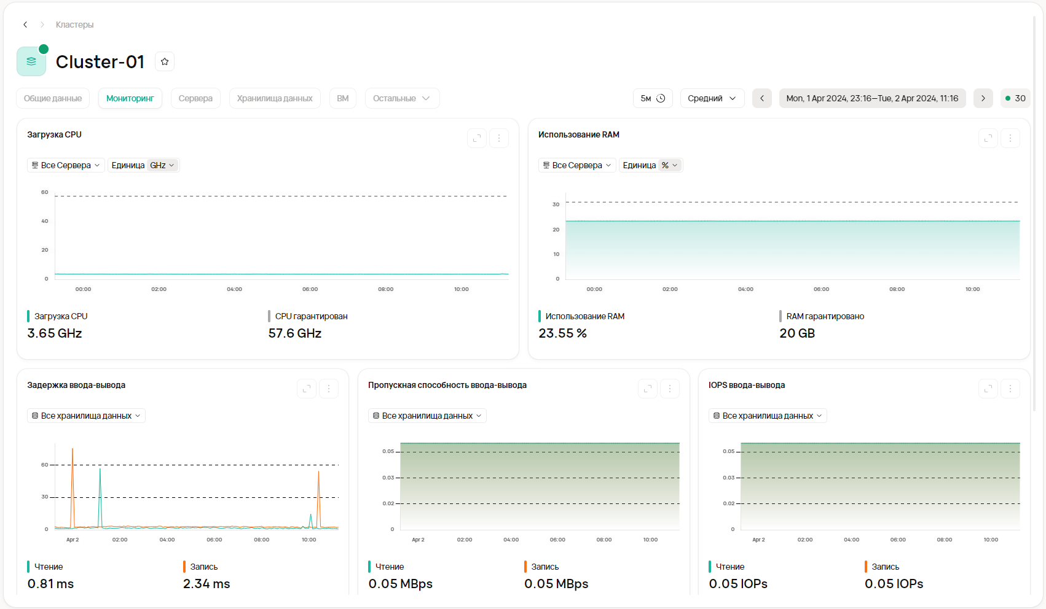
Task: Switch to the Хранилища данных tab
Action: point(275,98)
